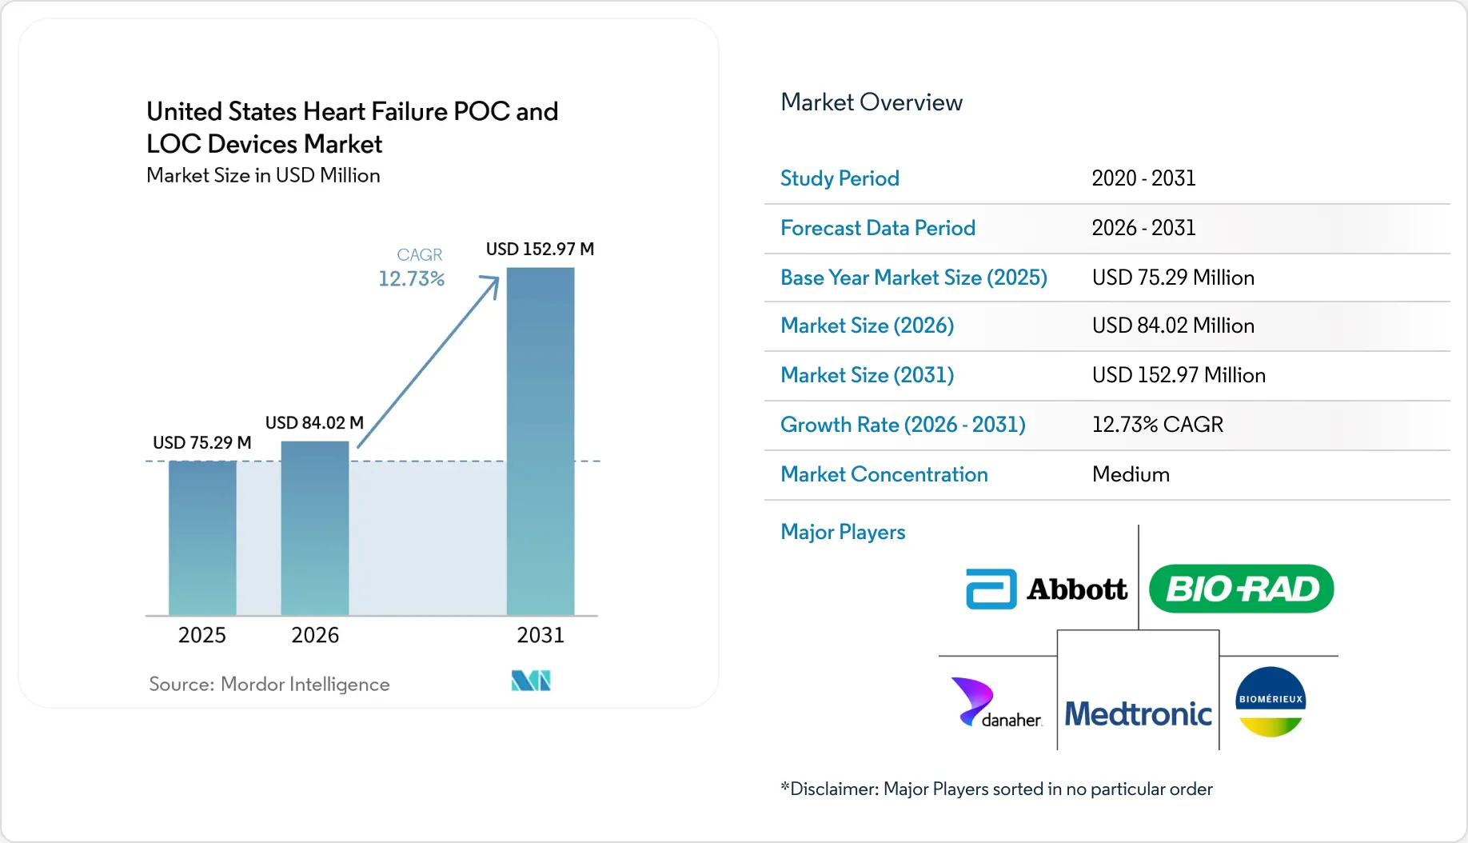Click the Market Size (2031) label
This screenshot has width=1468, height=843.
coord(868,375)
